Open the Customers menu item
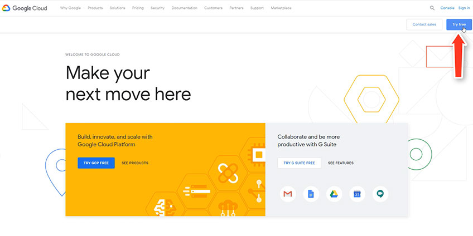Screen dimensions: 473x236 point(213,8)
